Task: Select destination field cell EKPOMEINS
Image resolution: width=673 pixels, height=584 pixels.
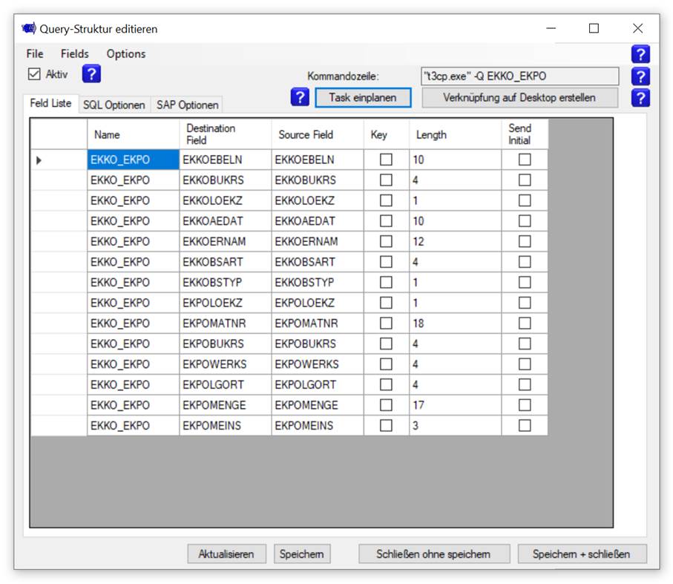Action: coord(226,426)
